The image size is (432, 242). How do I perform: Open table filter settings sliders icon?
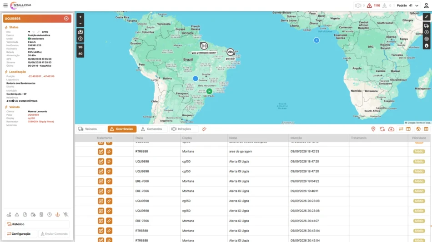(401, 129)
